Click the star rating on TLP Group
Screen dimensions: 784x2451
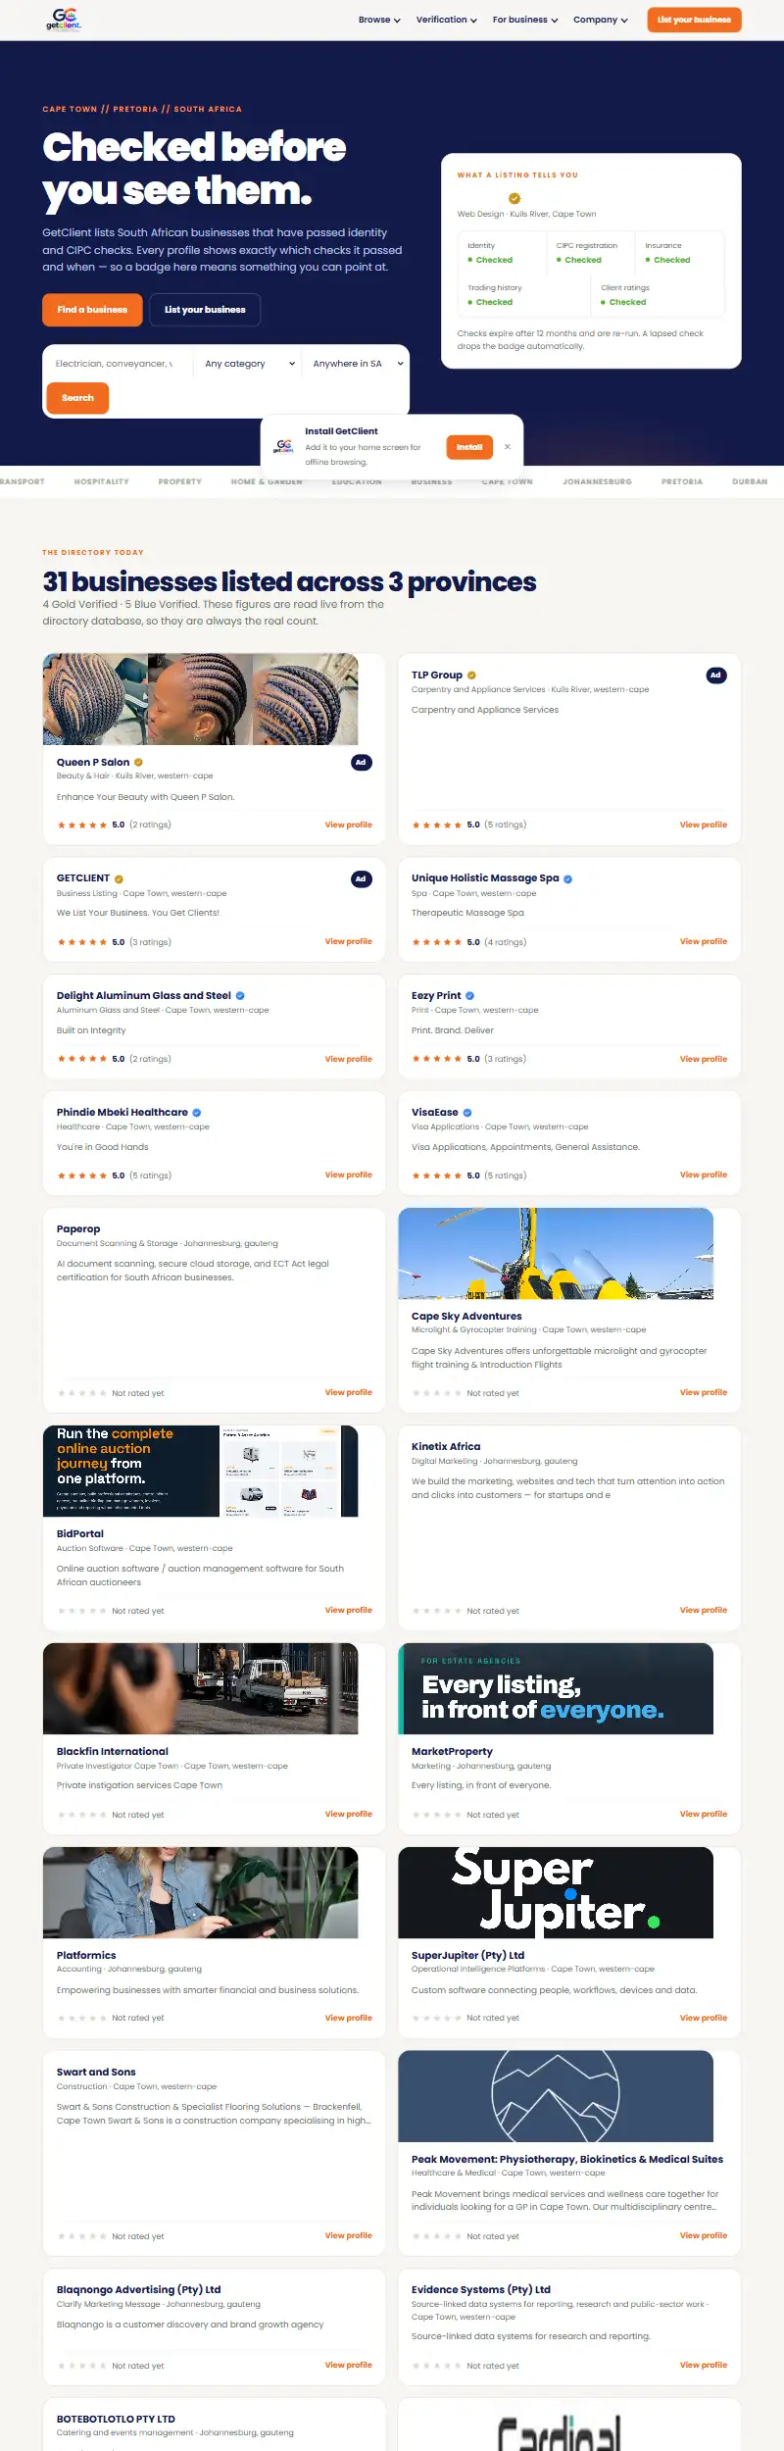[437, 825]
